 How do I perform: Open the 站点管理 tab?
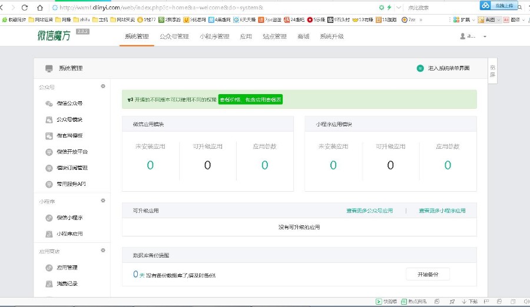pos(274,36)
